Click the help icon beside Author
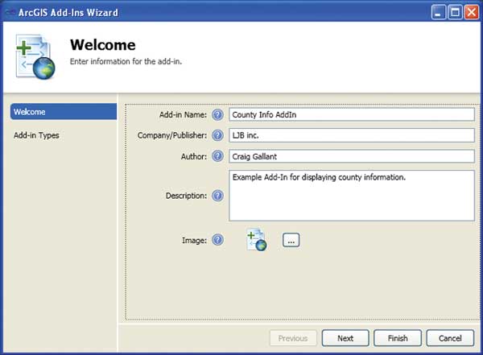 217,156
